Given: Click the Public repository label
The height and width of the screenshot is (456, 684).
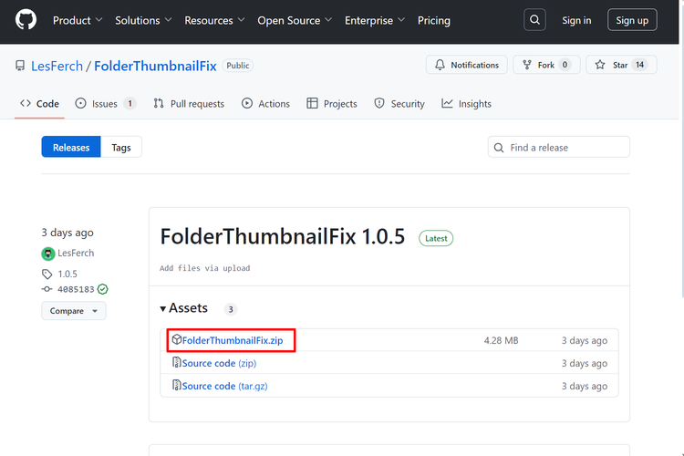Looking at the screenshot, I should 238,66.
